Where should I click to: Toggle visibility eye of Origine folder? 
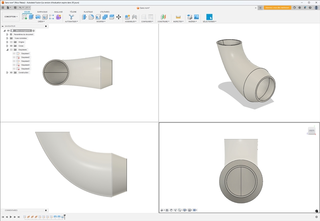(11, 42)
